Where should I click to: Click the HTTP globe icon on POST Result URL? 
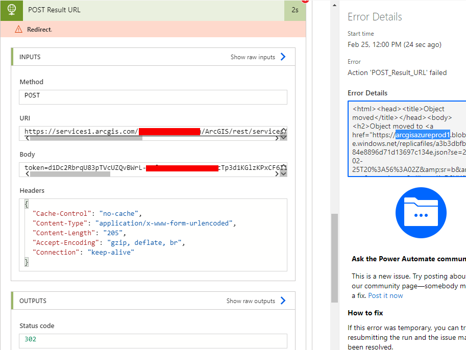[11, 10]
